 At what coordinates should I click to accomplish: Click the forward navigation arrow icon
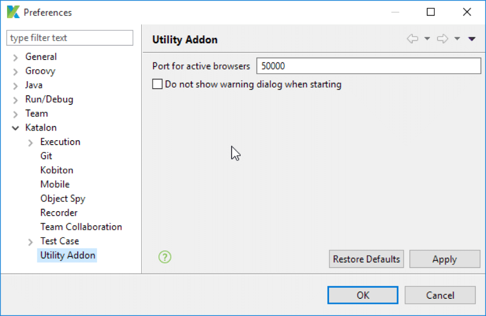[443, 39]
